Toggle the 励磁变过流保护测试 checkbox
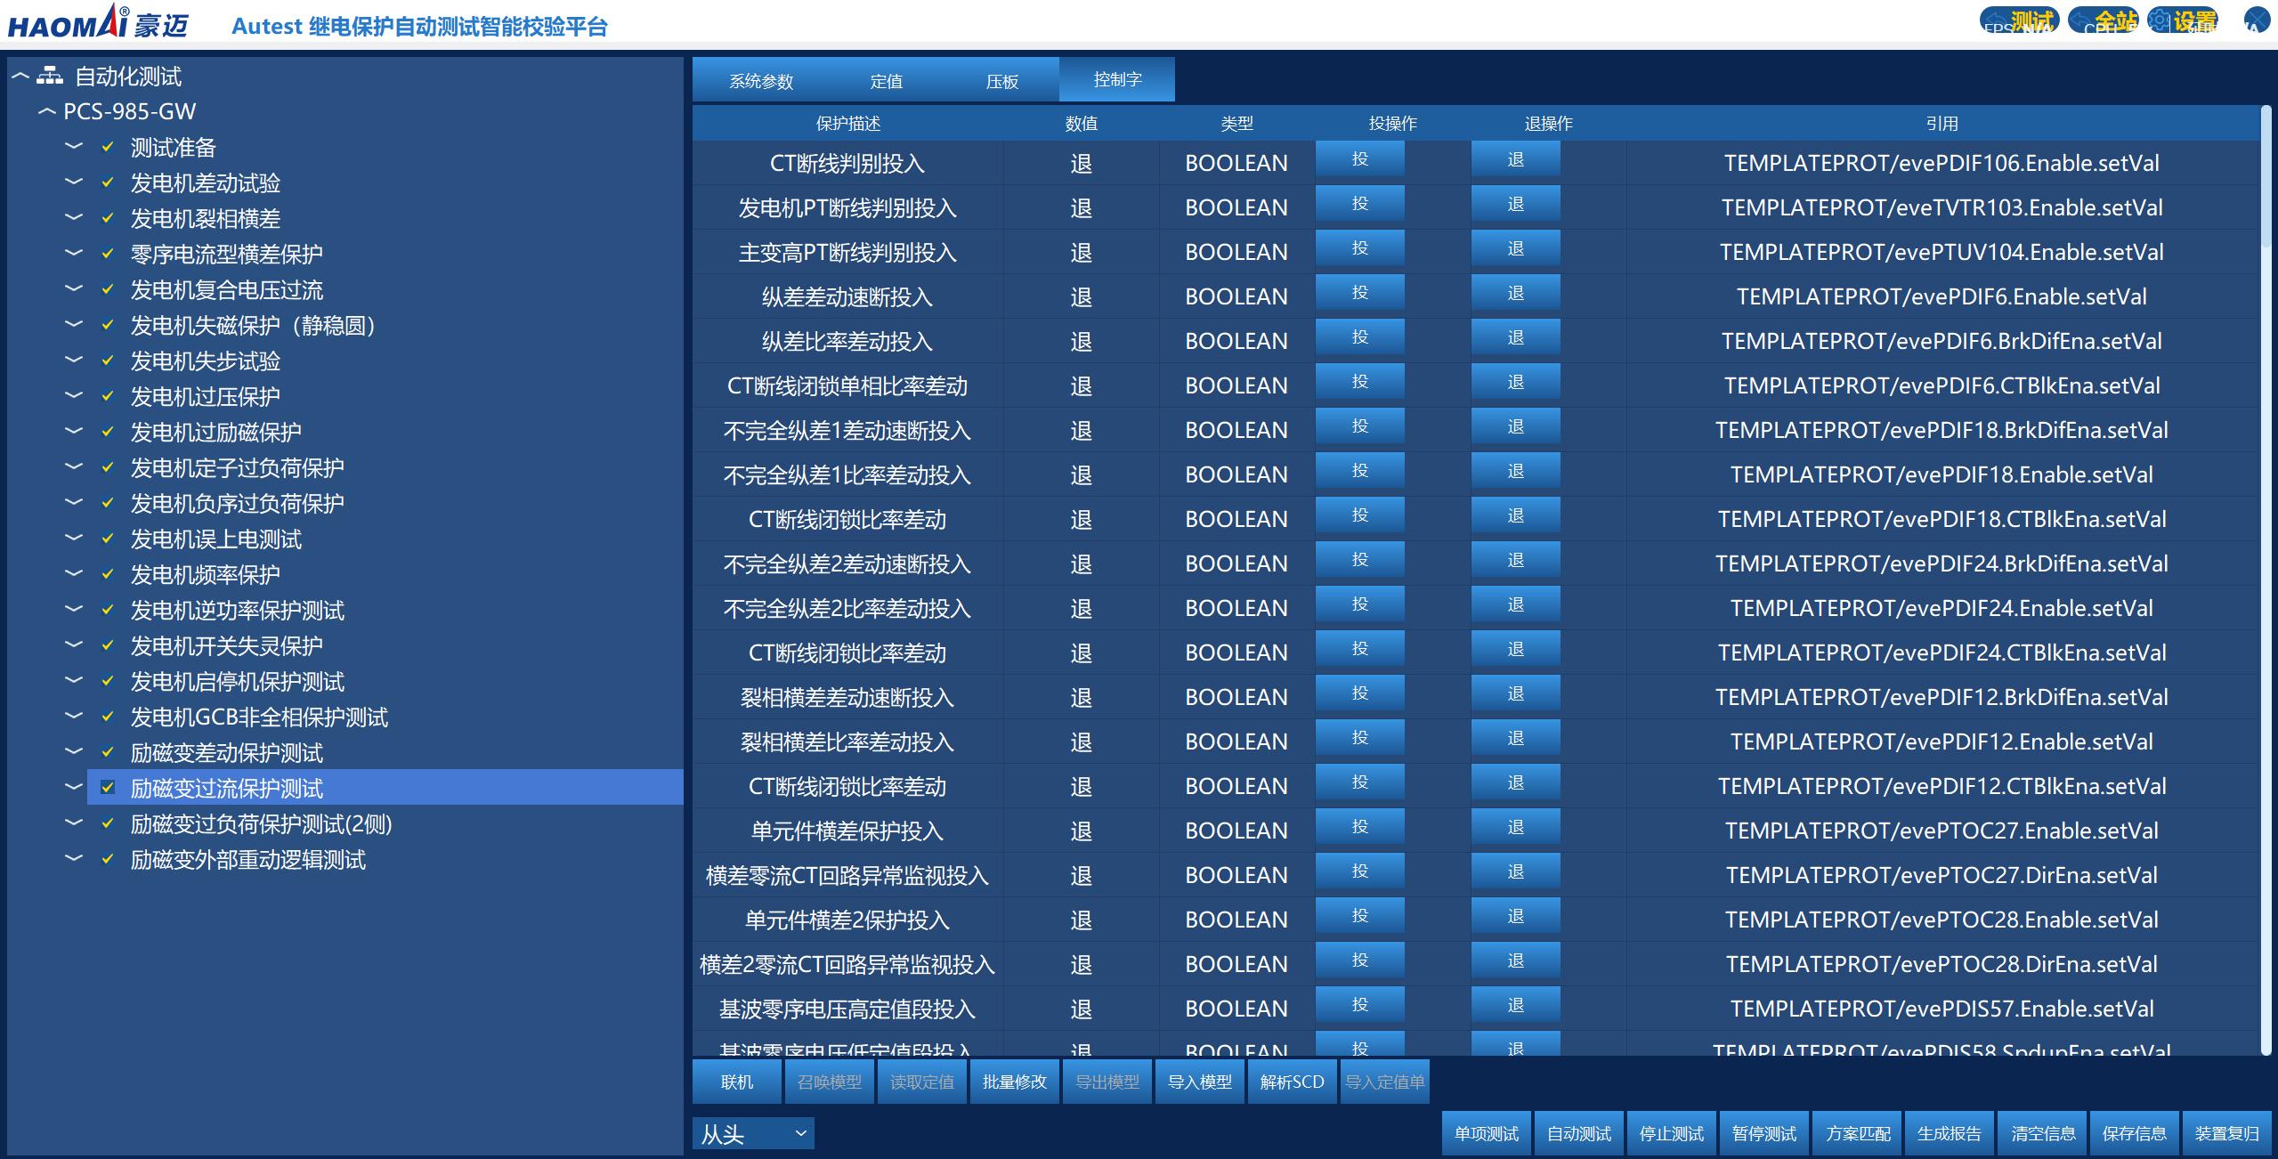 pyautogui.click(x=108, y=788)
